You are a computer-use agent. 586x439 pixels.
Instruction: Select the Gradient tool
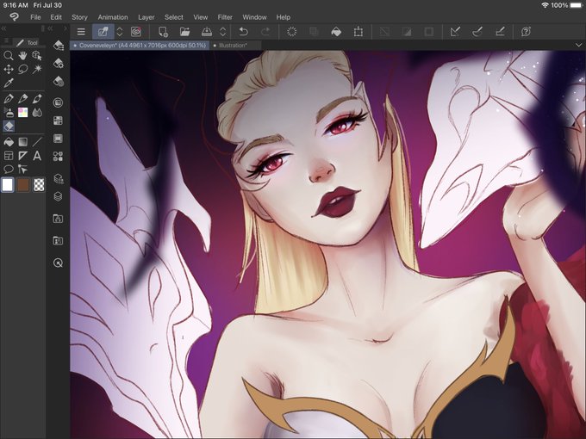[x=22, y=142]
